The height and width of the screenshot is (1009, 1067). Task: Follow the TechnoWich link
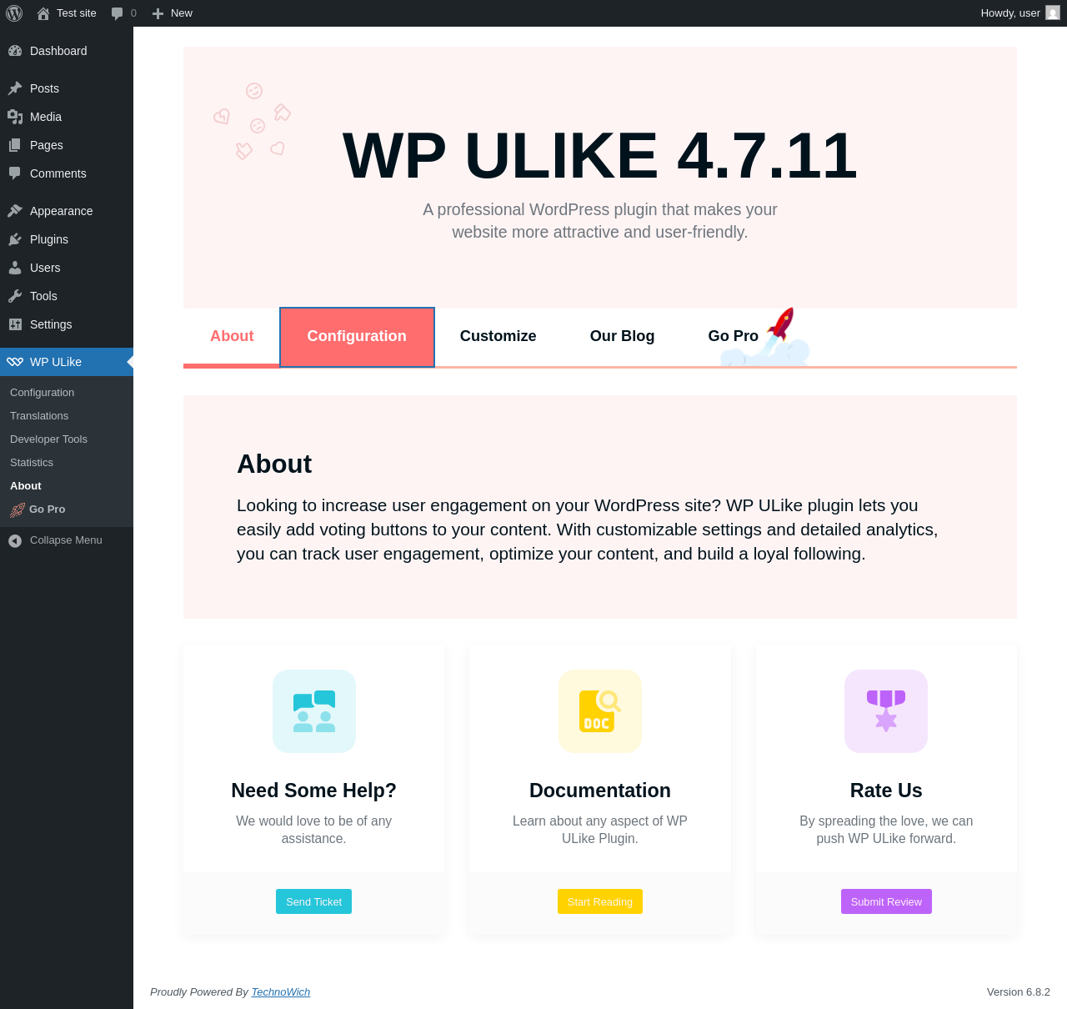[281, 992]
